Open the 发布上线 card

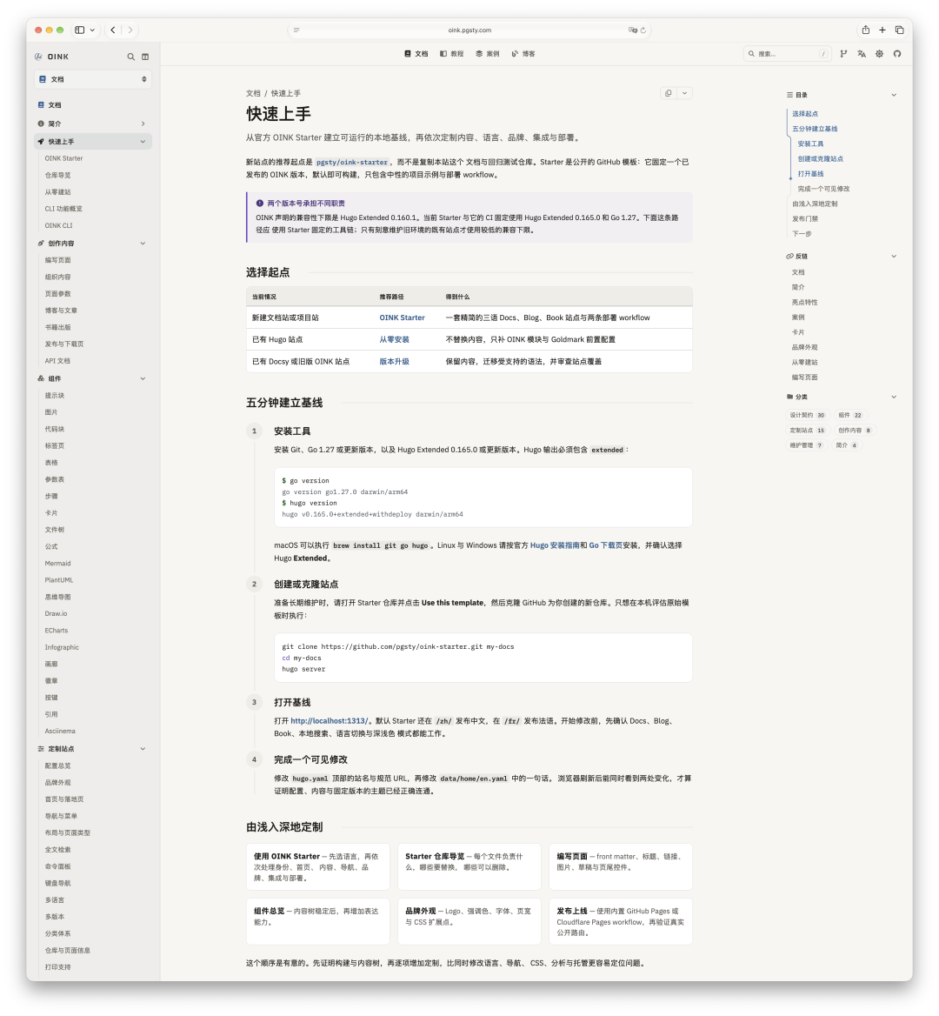(x=621, y=921)
